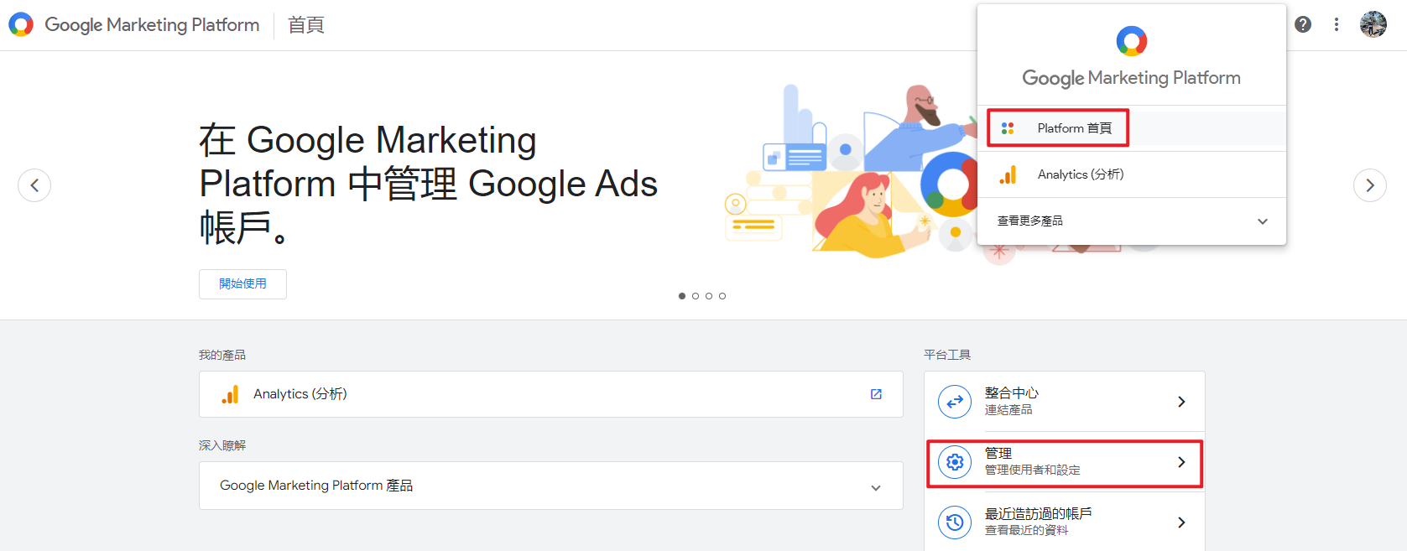The height and width of the screenshot is (551, 1407).
Task: Open the user profile avatar
Action: 1373,24
